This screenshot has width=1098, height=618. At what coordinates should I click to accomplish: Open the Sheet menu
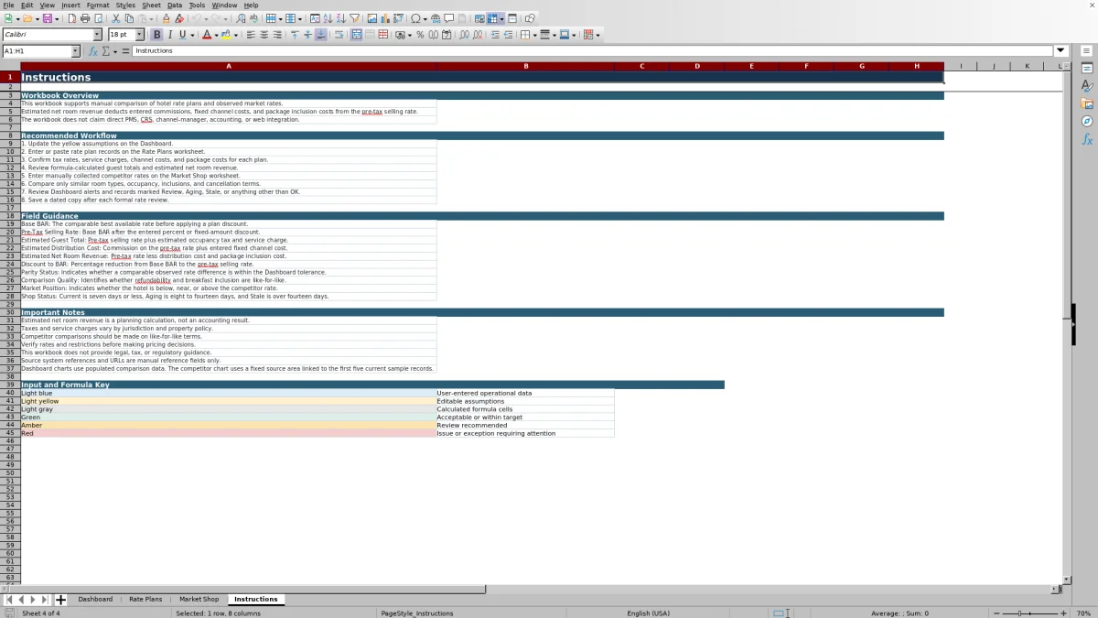coord(151,5)
